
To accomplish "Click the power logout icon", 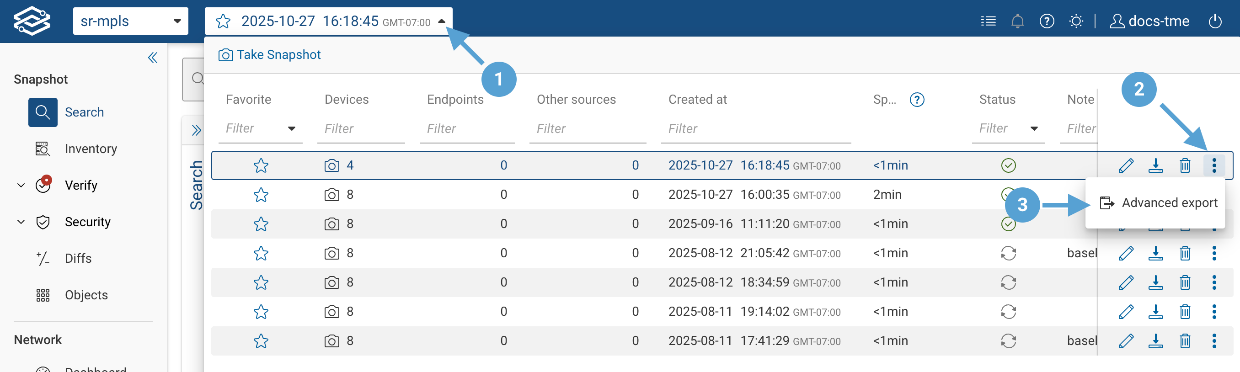I will (x=1214, y=21).
